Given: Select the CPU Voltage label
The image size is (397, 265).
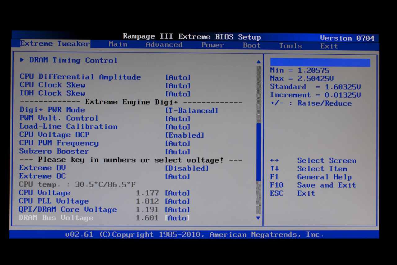Looking at the screenshot, I should (x=45, y=193).
